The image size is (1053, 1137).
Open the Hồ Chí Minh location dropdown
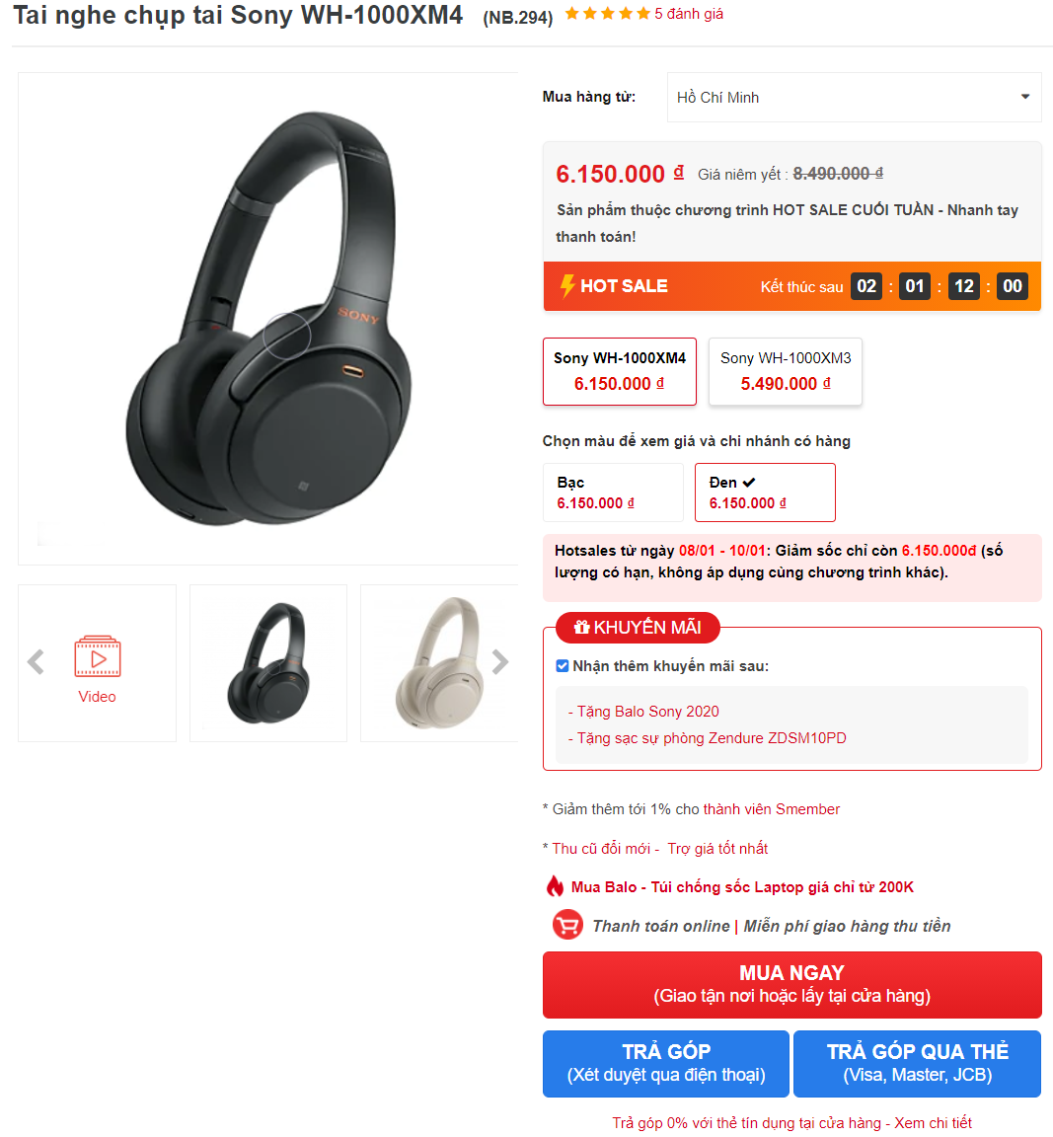855,97
